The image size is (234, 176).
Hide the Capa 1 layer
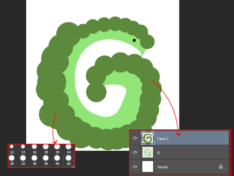click(135, 138)
